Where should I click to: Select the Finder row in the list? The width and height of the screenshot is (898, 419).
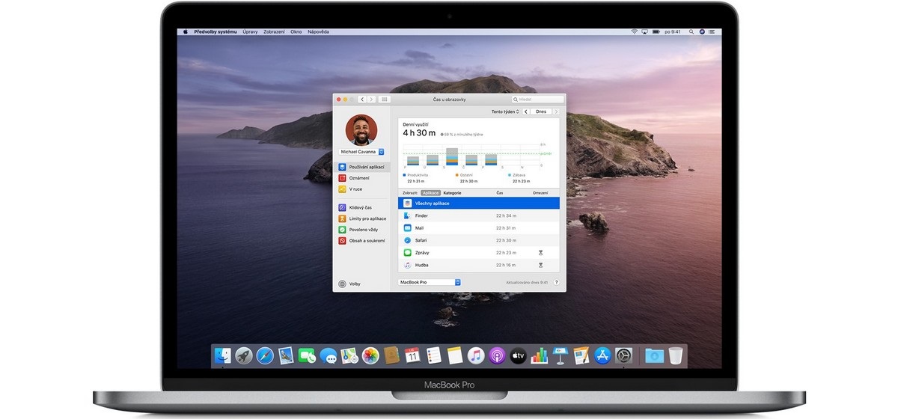(479, 215)
